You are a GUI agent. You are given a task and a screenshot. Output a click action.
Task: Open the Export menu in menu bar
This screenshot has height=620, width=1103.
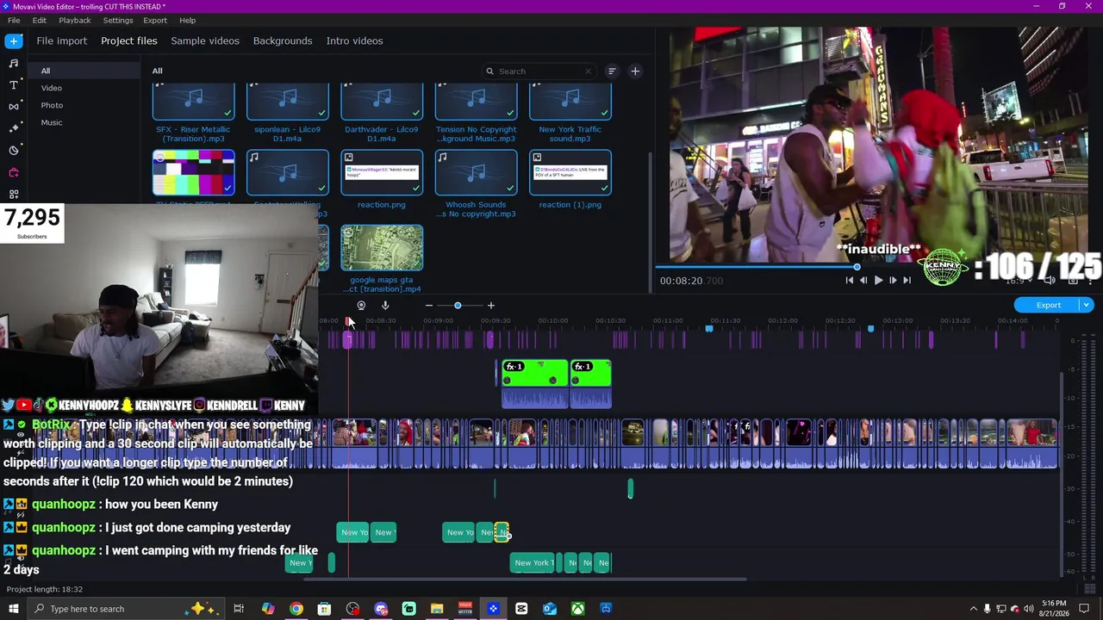155,20
